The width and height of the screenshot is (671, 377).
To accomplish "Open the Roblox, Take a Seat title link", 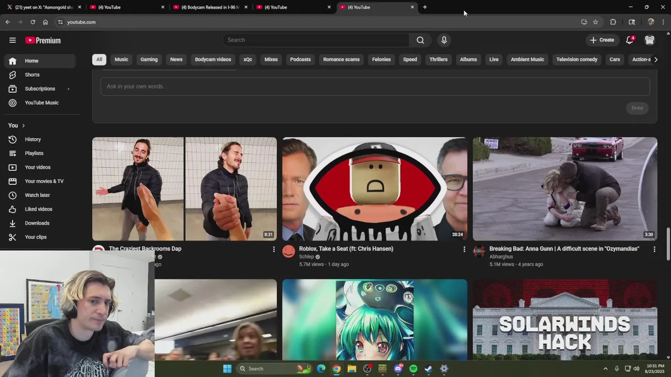I will pyautogui.click(x=346, y=249).
